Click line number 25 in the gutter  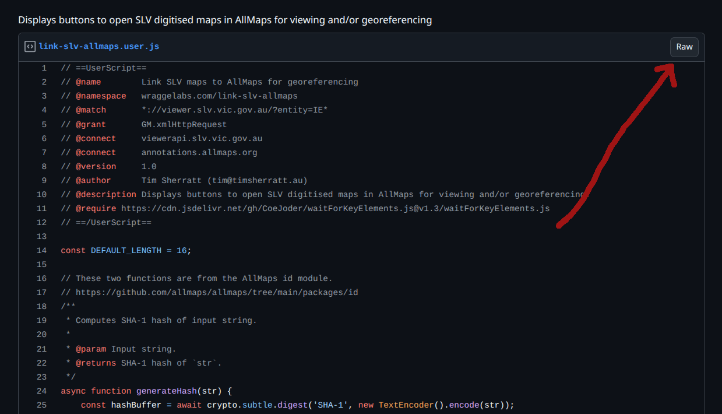pos(41,405)
